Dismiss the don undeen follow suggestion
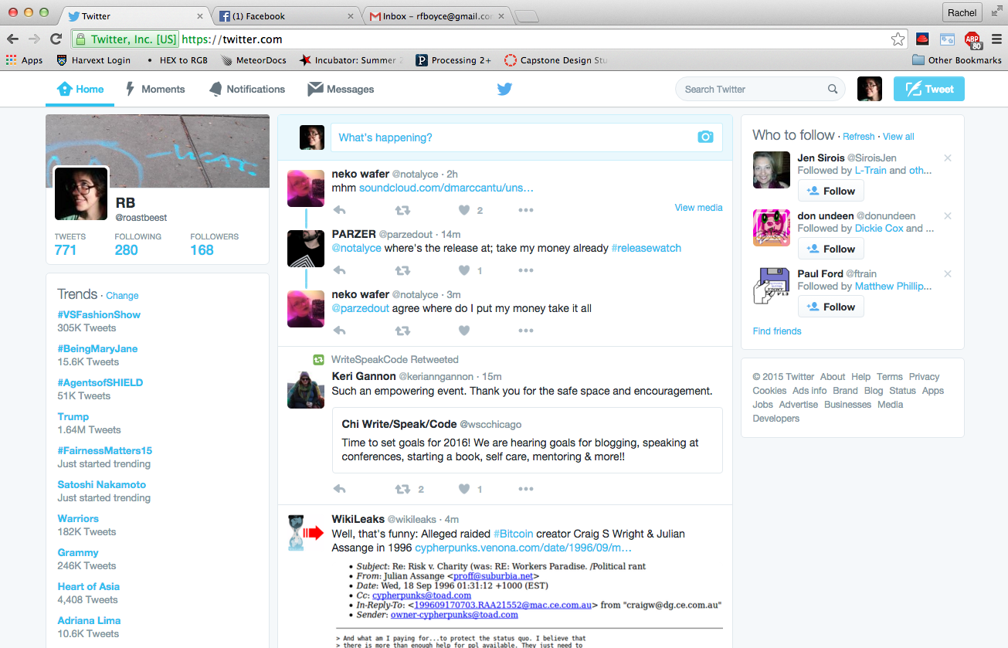Viewport: 1008px width, 648px height. coord(948,216)
